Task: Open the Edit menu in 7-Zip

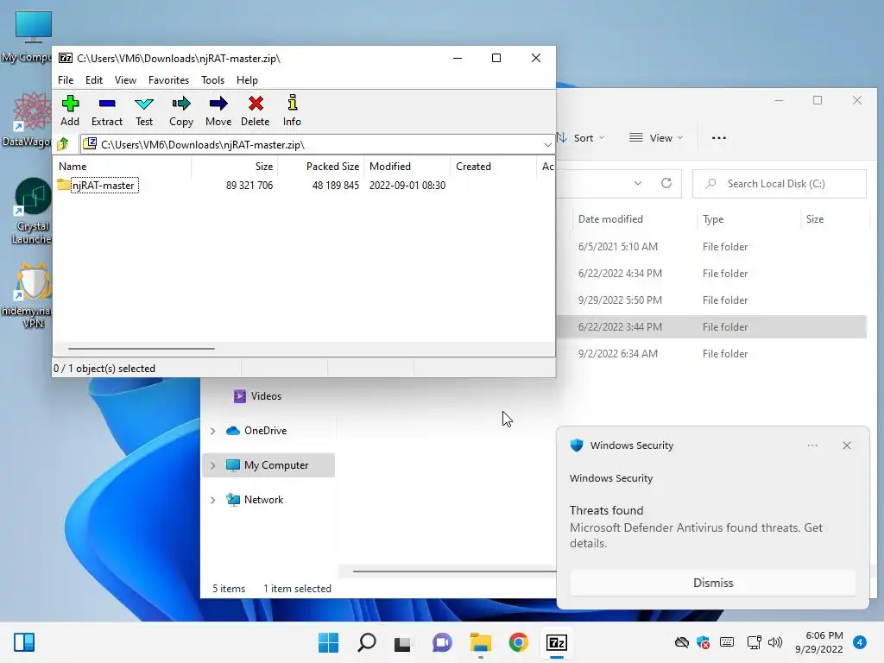Action: (93, 80)
